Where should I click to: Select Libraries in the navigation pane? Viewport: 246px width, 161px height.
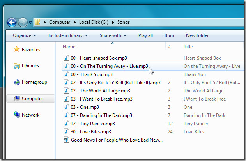click(30, 66)
